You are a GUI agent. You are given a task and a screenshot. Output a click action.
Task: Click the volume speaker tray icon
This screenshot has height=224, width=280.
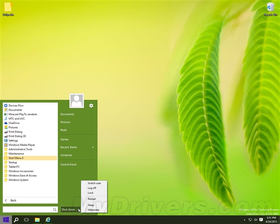pos(256,220)
